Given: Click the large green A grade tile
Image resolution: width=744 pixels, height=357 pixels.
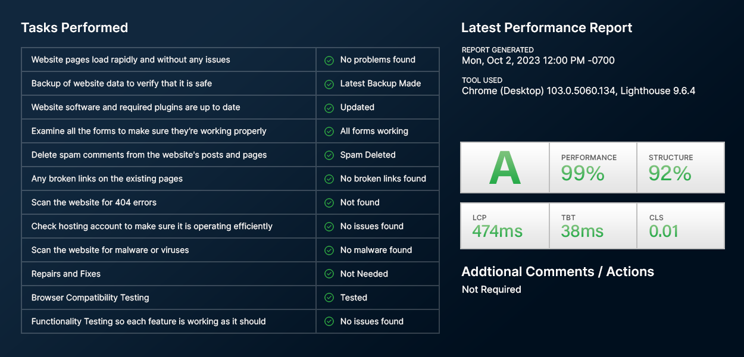Looking at the screenshot, I should click(505, 167).
